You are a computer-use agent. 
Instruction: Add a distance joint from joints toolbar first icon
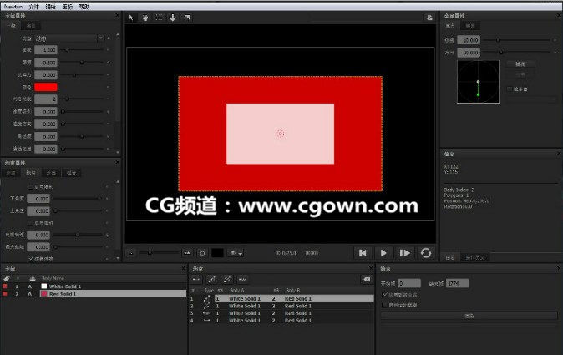(x=197, y=279)
